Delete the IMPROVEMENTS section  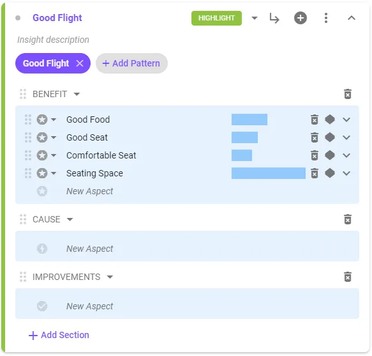tap(348, 277)
